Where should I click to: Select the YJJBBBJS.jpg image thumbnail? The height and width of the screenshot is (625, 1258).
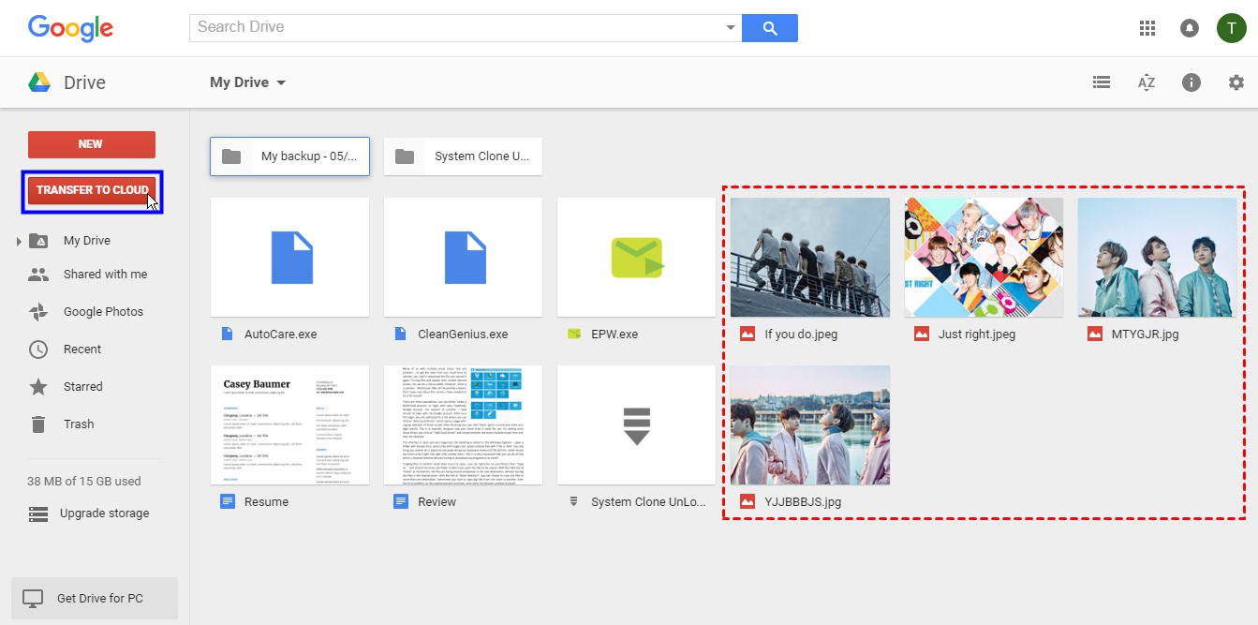coord(810,425)
